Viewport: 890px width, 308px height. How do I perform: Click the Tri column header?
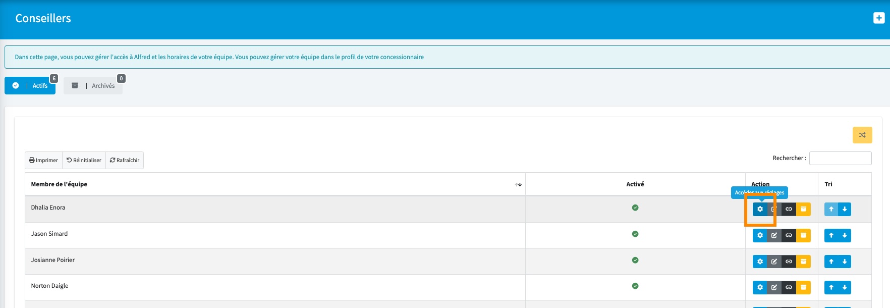[x=845, y=184]
